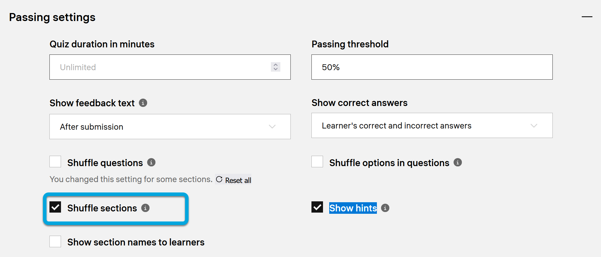This screenshot has height=257, width=601.
Task: Click the highlighted Show hints label
Action: pos(353,208)
